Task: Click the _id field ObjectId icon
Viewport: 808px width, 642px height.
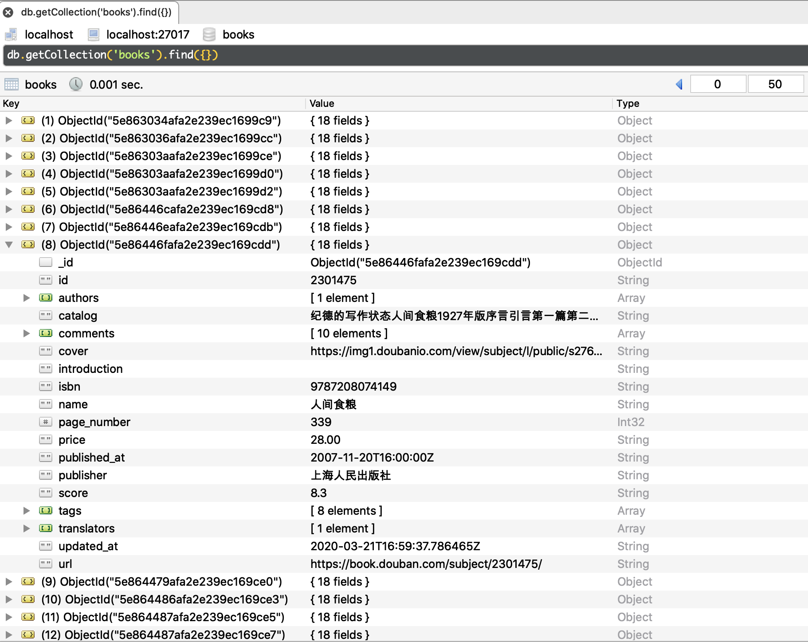Action: point(46,262)
